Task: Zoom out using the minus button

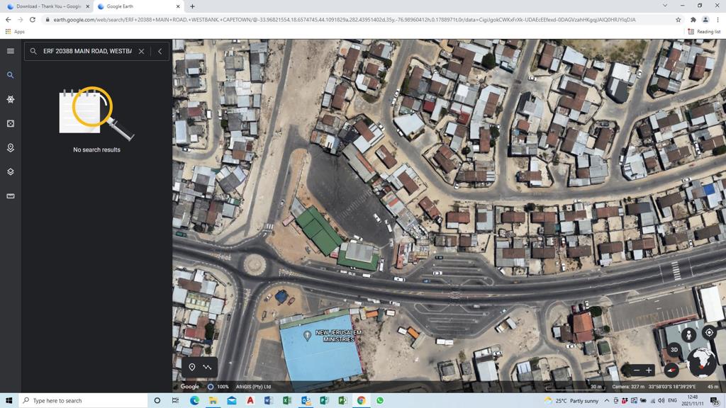Action: (636, 370)
